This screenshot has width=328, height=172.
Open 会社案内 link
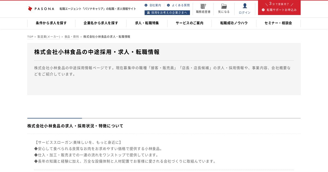155,5
